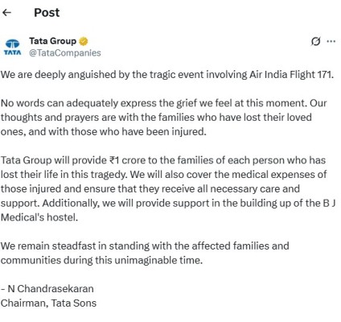Click the "those injured and ensure" line
Viewport: 341px width, 322px height.
pos(150,188)
